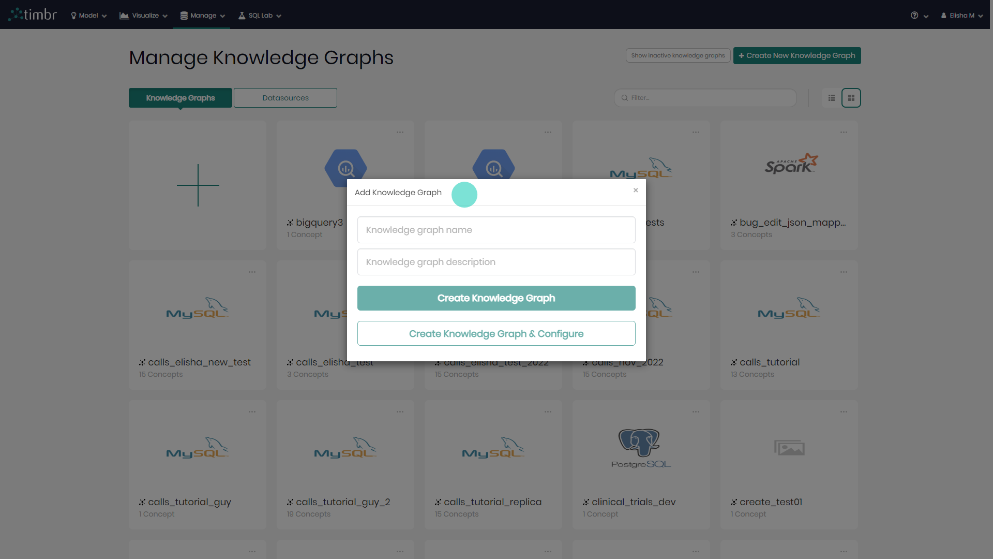This screenshot has width=993, height=559.
Task: Open the SQL Lab menu
Action: 260,16
